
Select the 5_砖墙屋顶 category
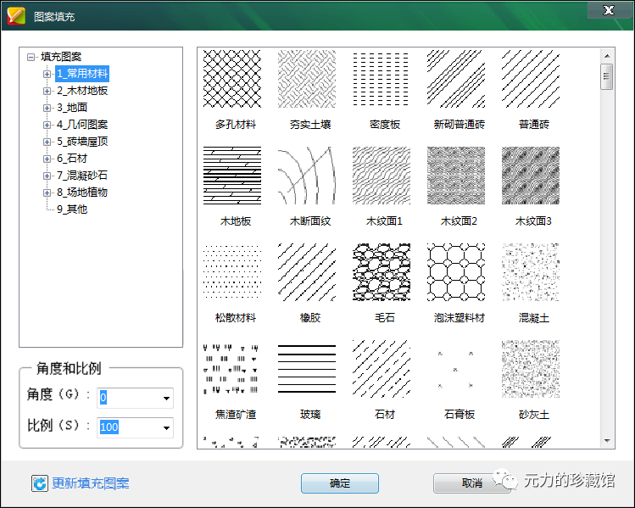[82, 142]
